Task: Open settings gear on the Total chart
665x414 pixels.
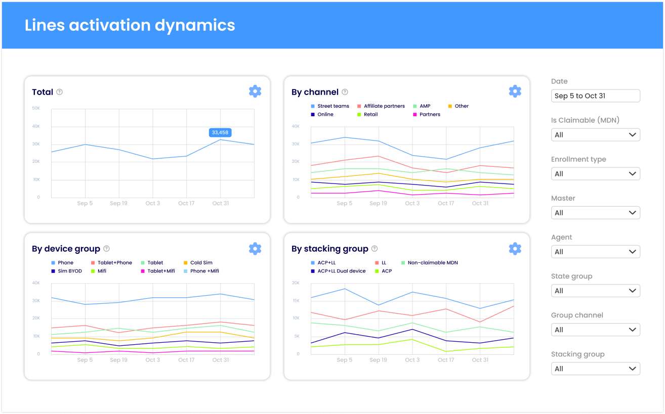Action: (x=255, y=91)
